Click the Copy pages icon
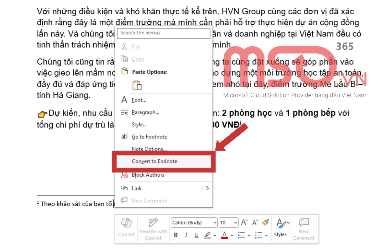The width and height of the screenshot is (376, 250). (x=124, y=59)
